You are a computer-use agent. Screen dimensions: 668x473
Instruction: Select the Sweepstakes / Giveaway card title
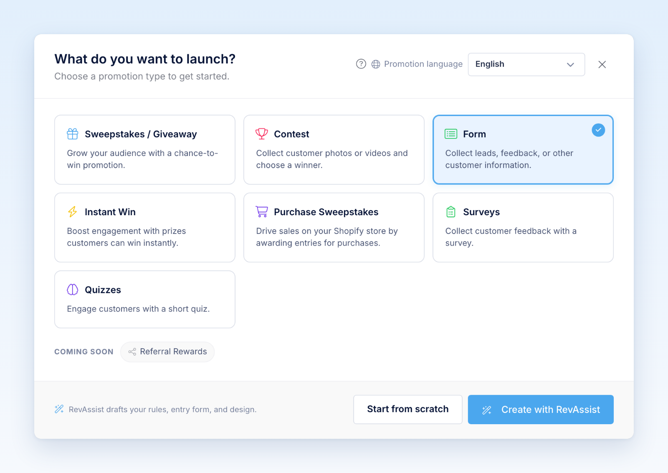[x=141, y=134]
